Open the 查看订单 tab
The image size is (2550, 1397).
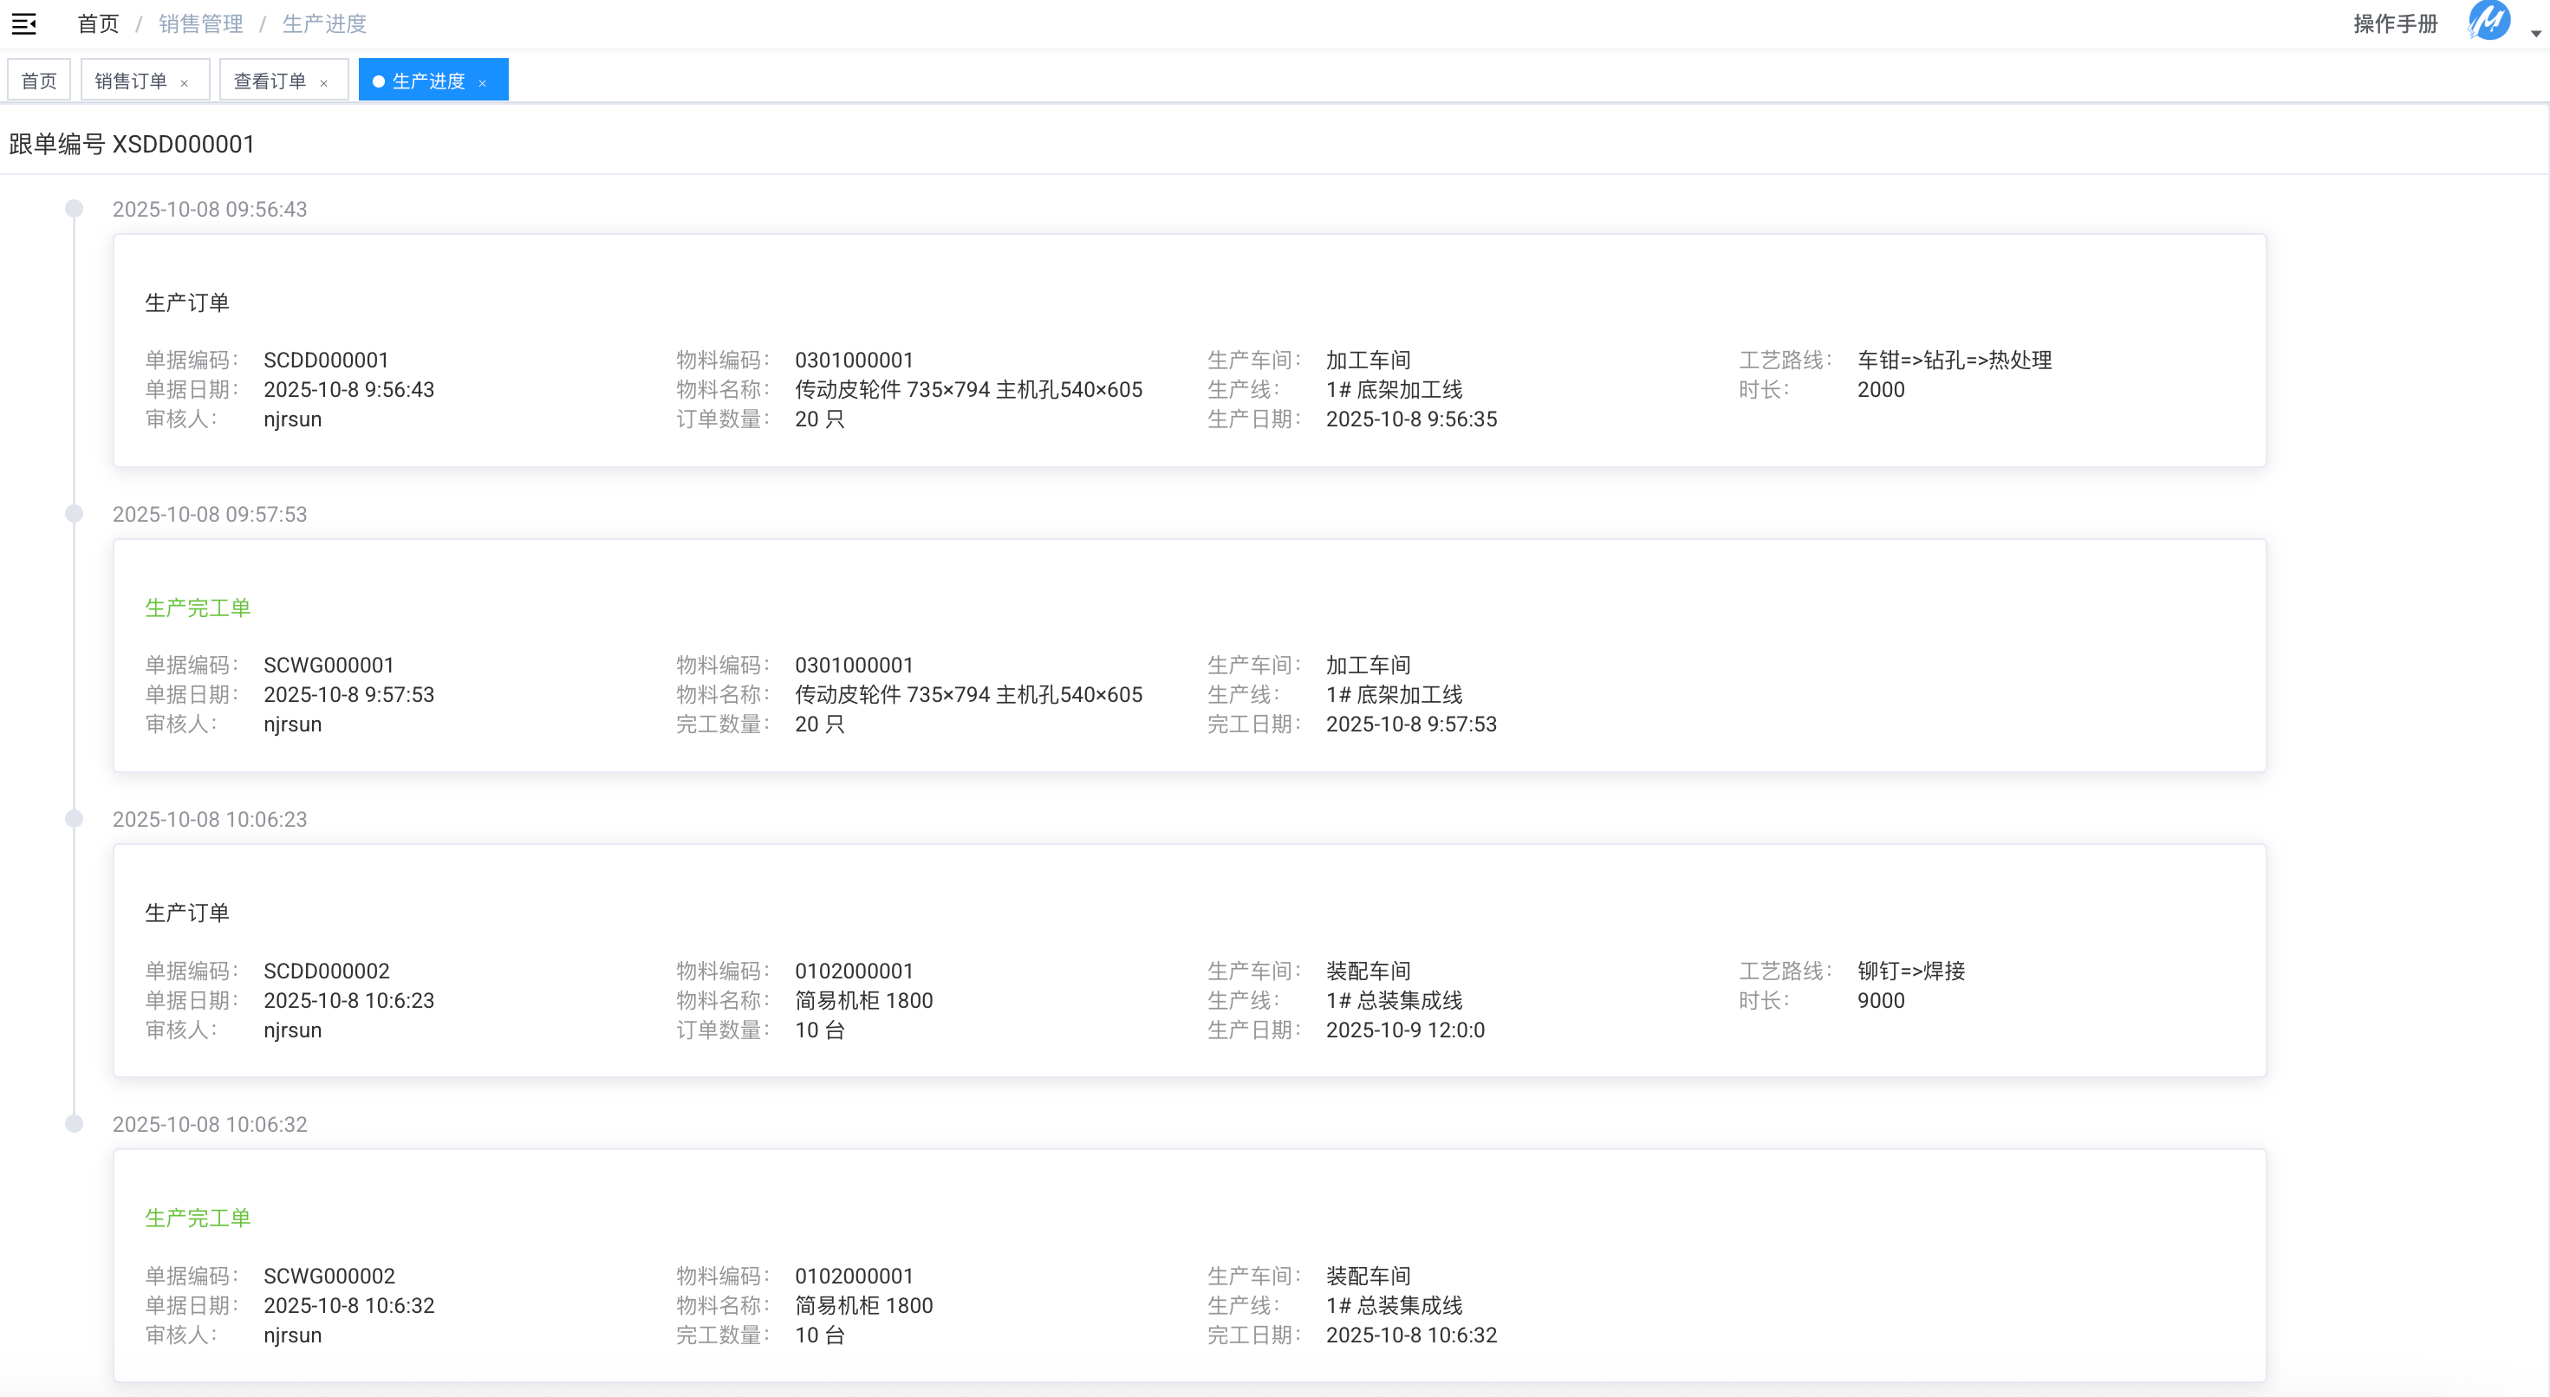(270, 81)
